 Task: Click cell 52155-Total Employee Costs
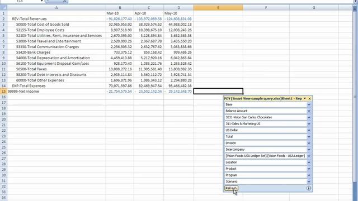point(56,30)
